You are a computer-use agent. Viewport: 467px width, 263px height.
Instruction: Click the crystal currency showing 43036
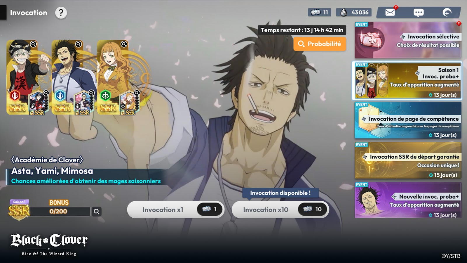[354, 12]
